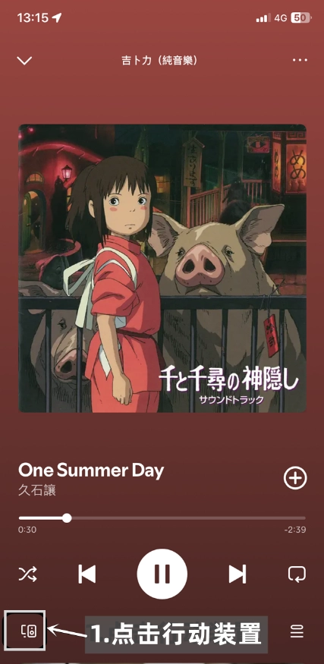Click the seek bar's unplayed portion

tap(188, 518)
